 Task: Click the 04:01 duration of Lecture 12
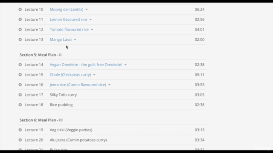coord(200,29)
